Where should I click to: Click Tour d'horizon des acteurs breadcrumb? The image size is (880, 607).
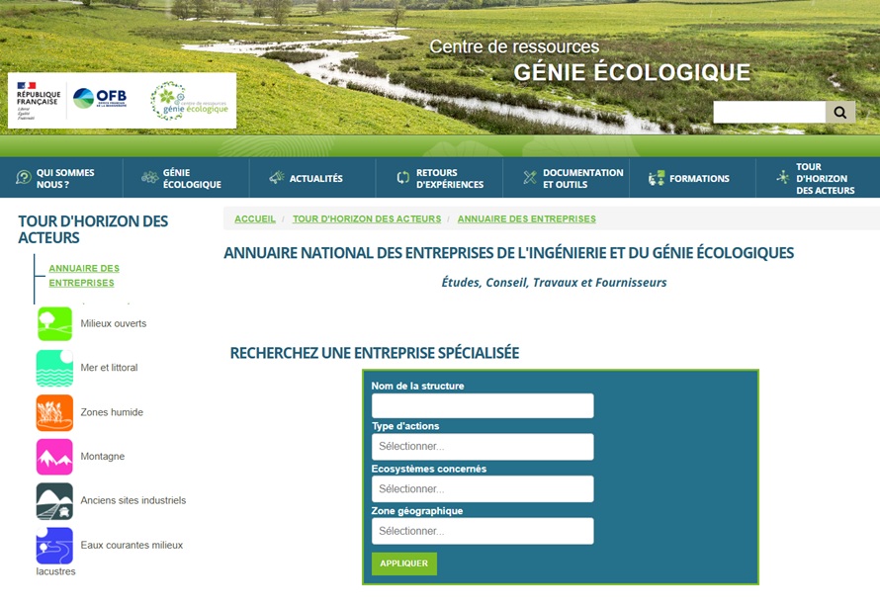[367, 218]
